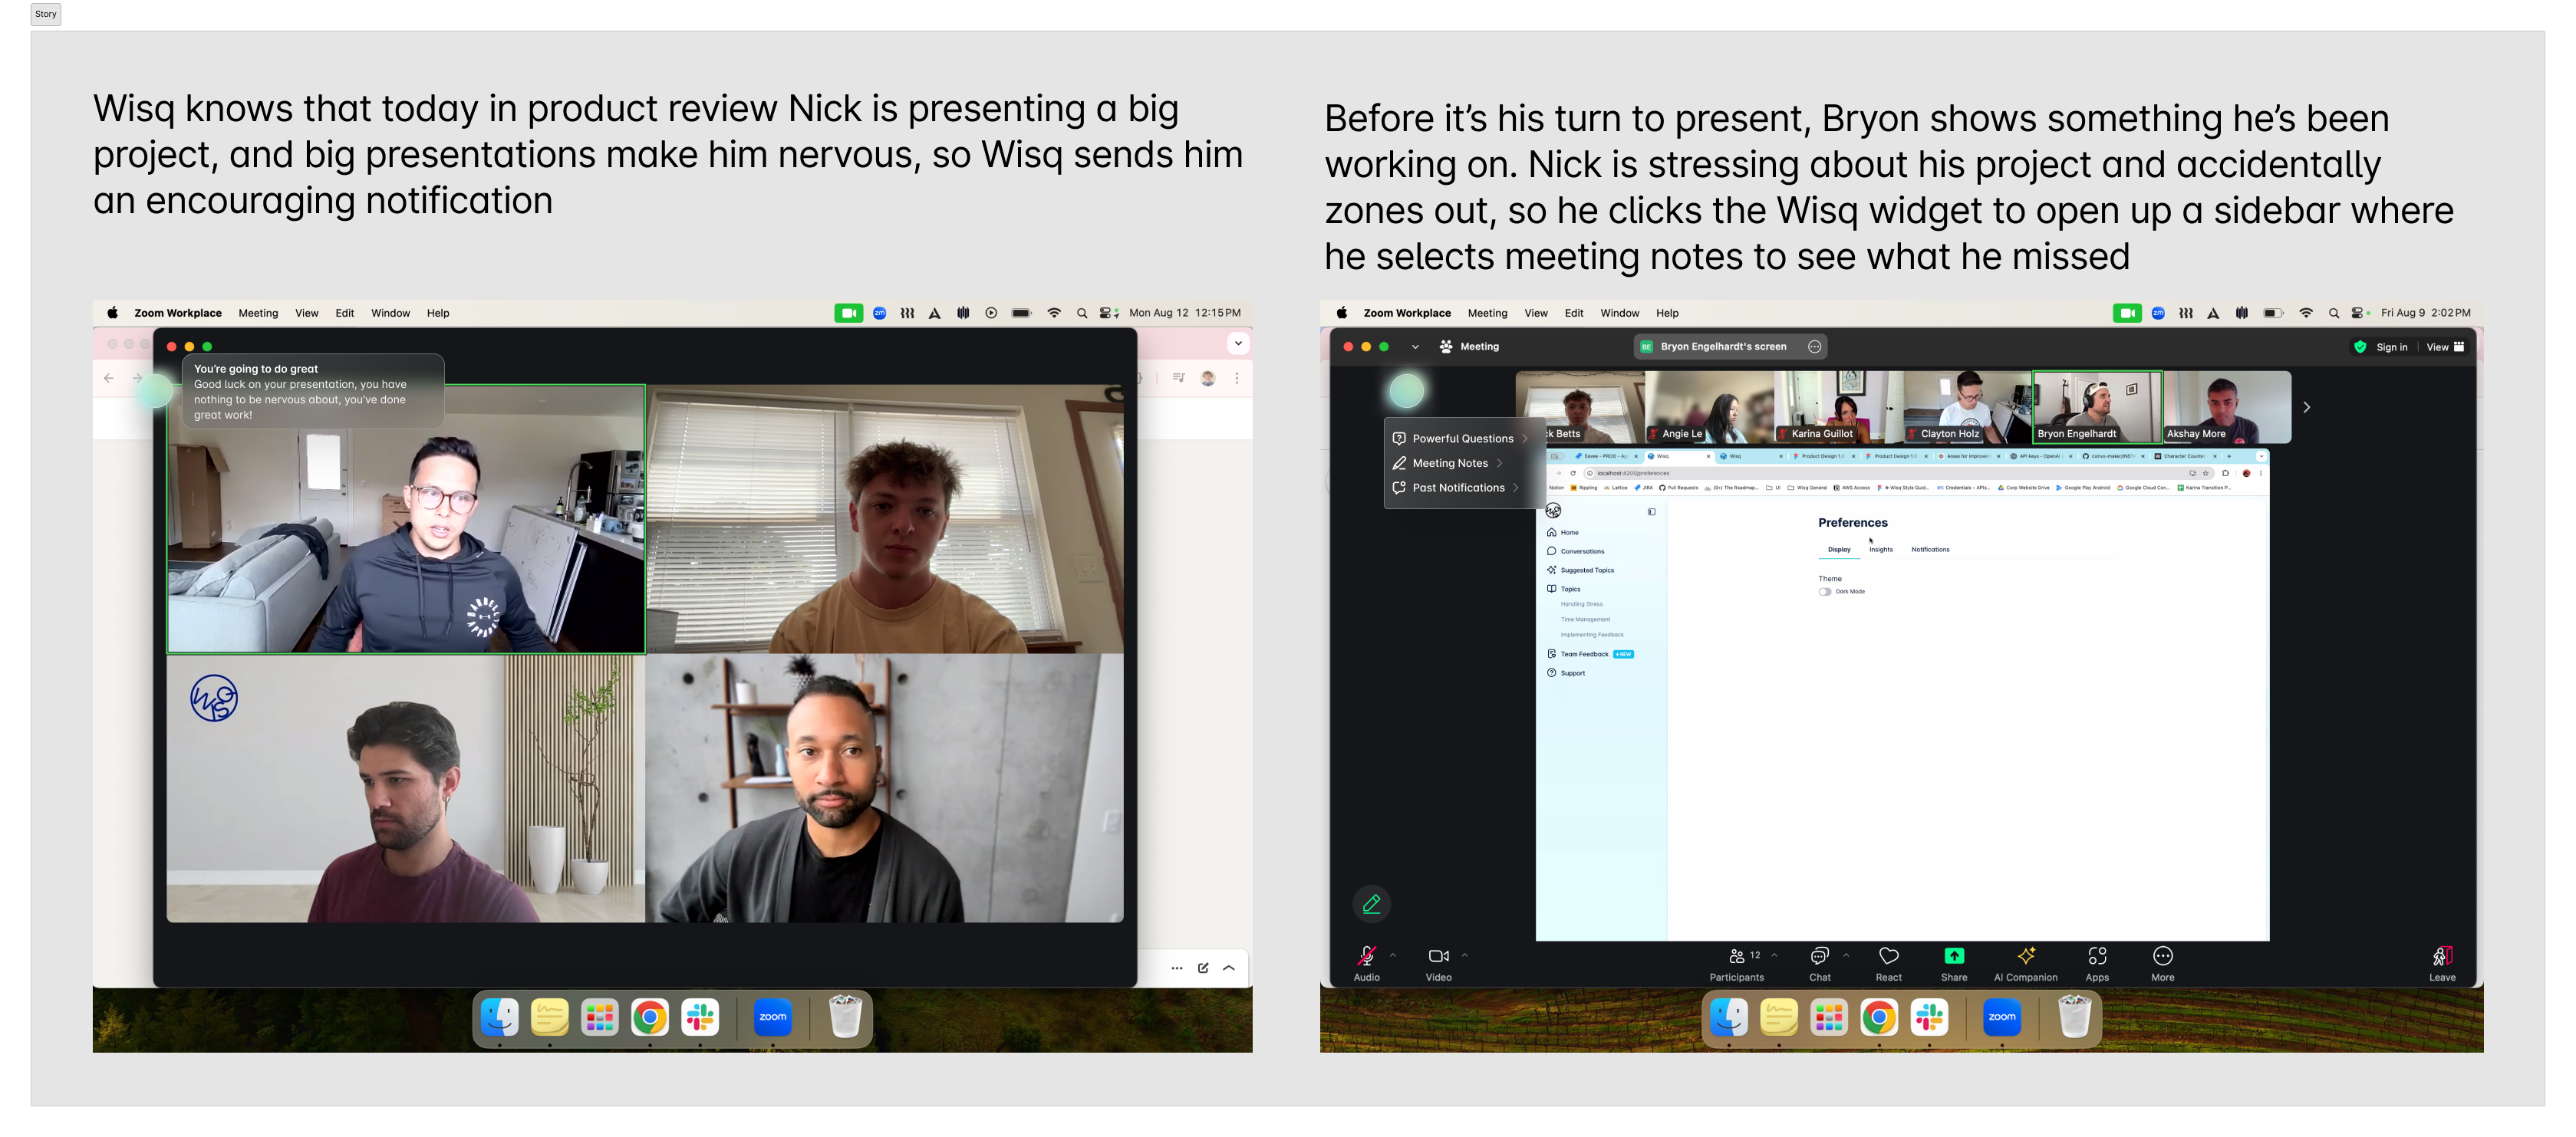The image size is (2576, 1137).
Task: Toggle the Dark Mode switch
Action: 1825,591
